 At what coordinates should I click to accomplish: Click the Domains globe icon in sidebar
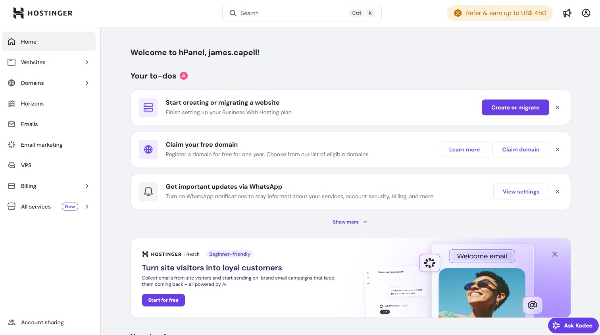pyautogui.click(x=12, y=83)
